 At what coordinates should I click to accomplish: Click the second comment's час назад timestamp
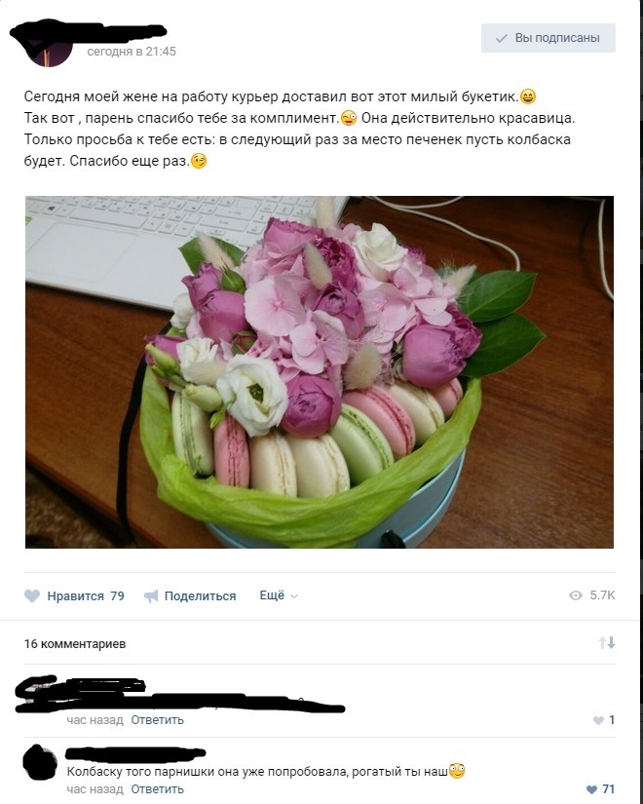(x=95, y=789)
